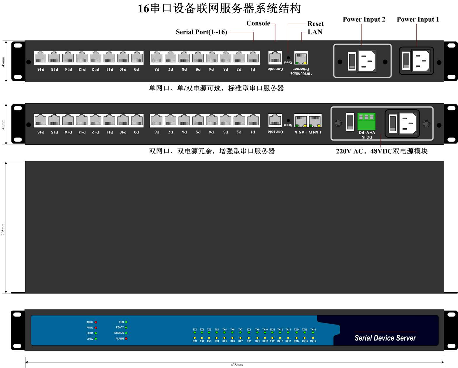Click the Serial Device Server label
The height and width of the screenshot is (368, 458).
385,338
